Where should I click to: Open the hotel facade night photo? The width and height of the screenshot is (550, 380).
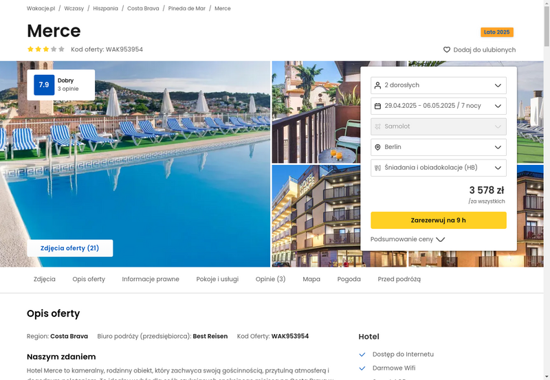[316, 216]
